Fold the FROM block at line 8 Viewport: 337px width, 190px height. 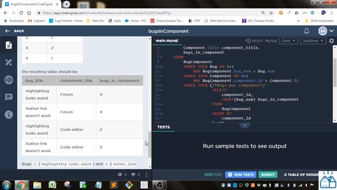(162, 58)
